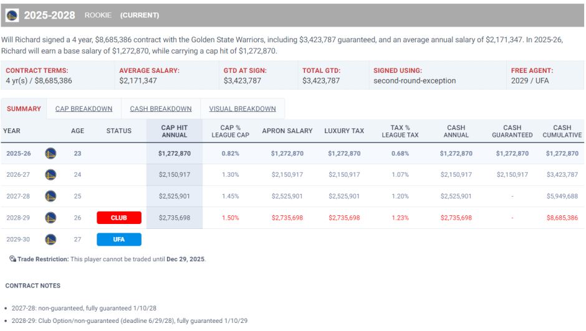Click the team logo in the 2029-30 row
Image resolution: width=586 pixels, height=331 pixels.
[50, 239]
